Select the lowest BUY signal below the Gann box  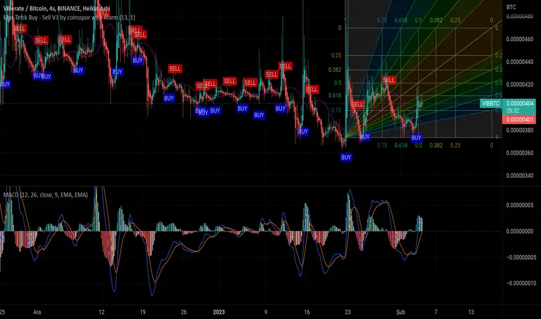pyautogui.click(x=346, y=158)
